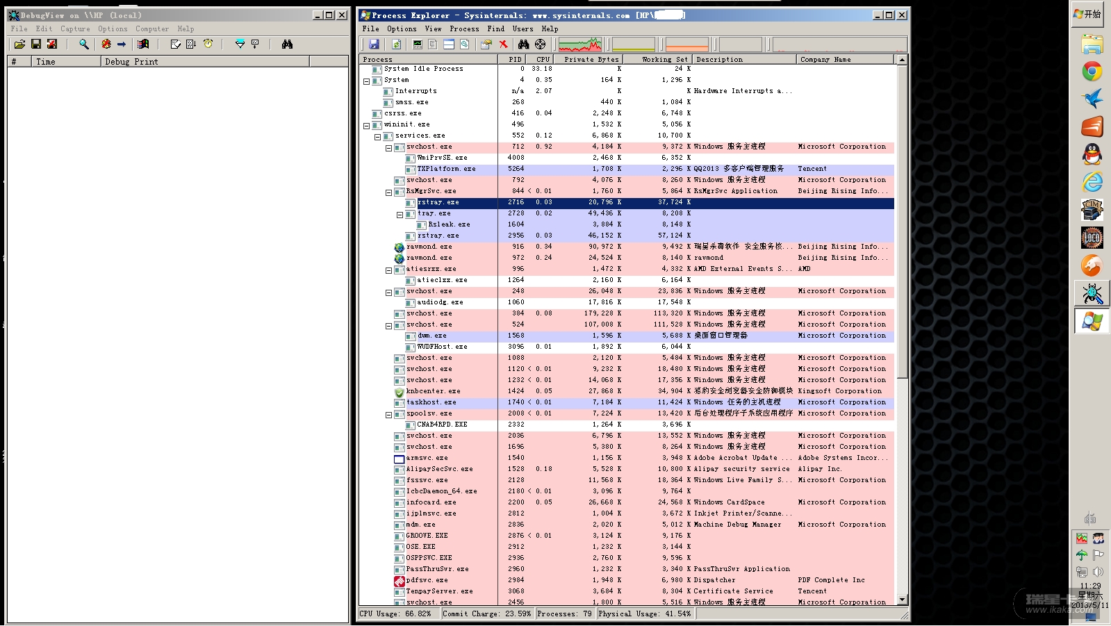Click the Refresh Now toolbar icon

[x=396, y=44]
